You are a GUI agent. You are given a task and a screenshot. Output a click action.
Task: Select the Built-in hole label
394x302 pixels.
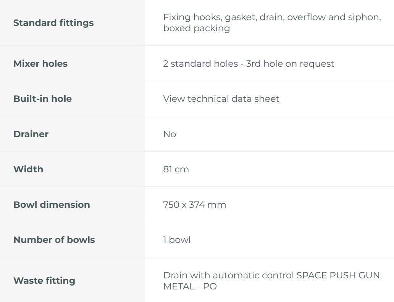point(42,99)
